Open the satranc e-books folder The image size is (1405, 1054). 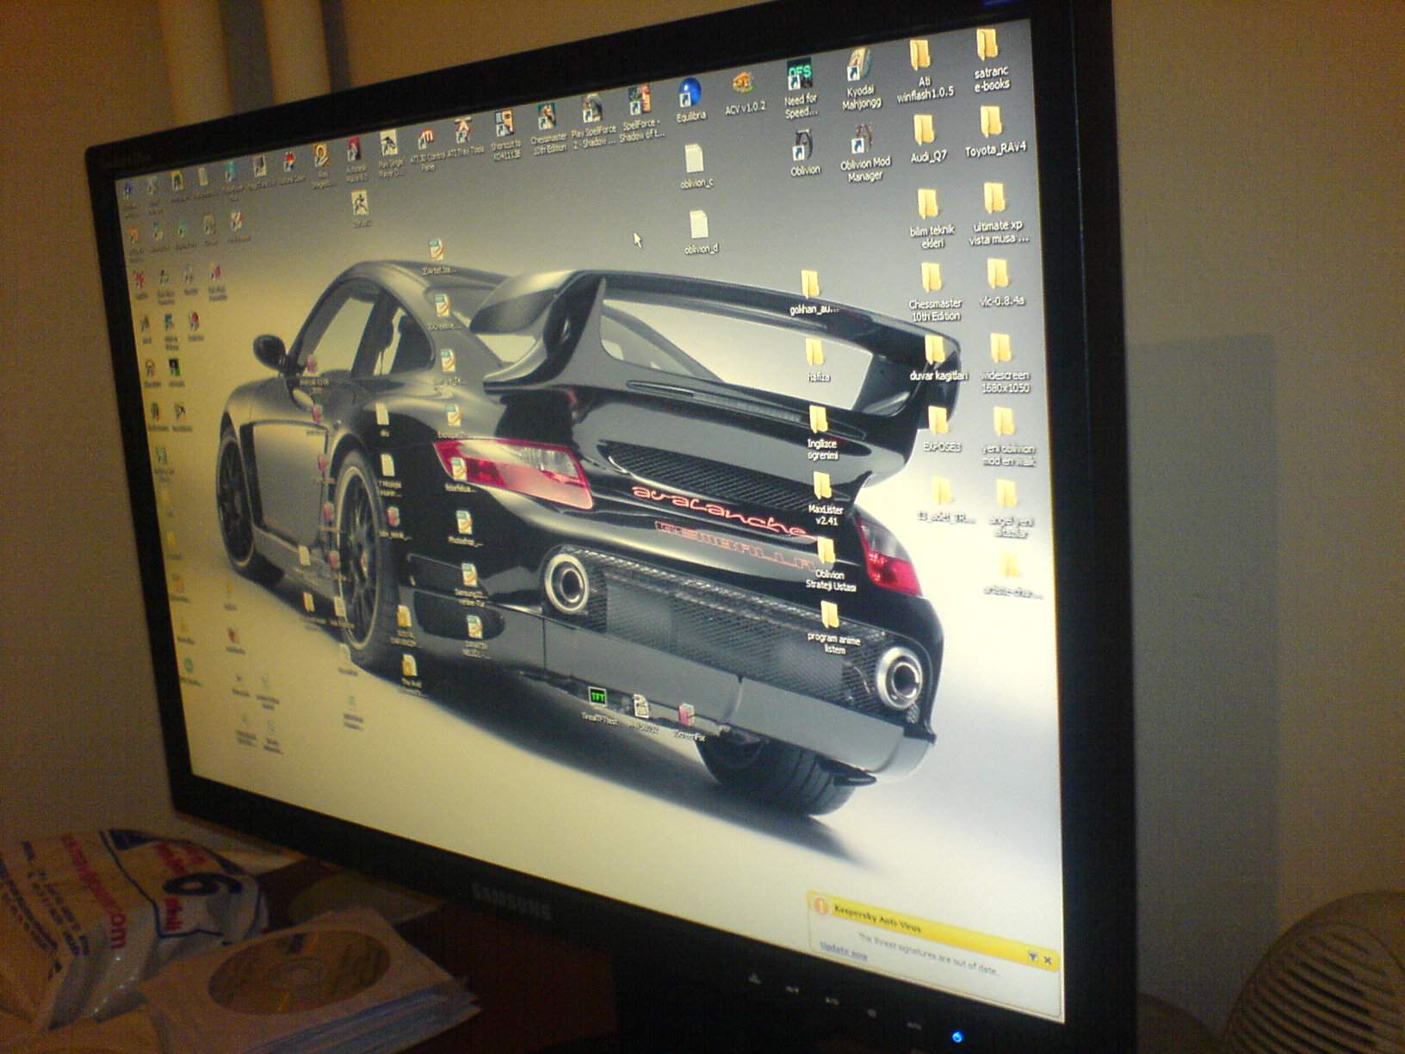(x=990, y=59)
